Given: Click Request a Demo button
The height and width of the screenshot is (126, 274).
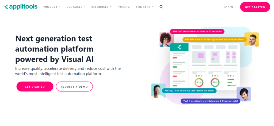Looking at the screenshot, I should coord(74,87).
